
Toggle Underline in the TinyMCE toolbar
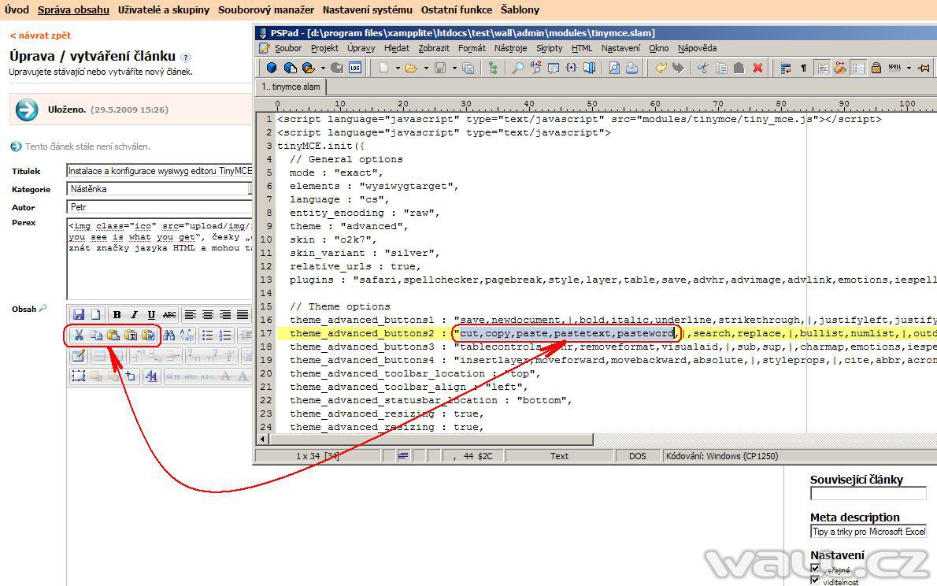[151, 314]
